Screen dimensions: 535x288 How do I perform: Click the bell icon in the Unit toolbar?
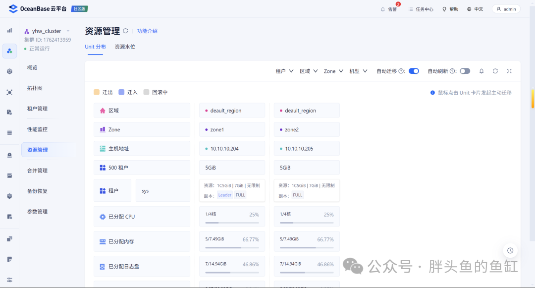click(481, 71)
